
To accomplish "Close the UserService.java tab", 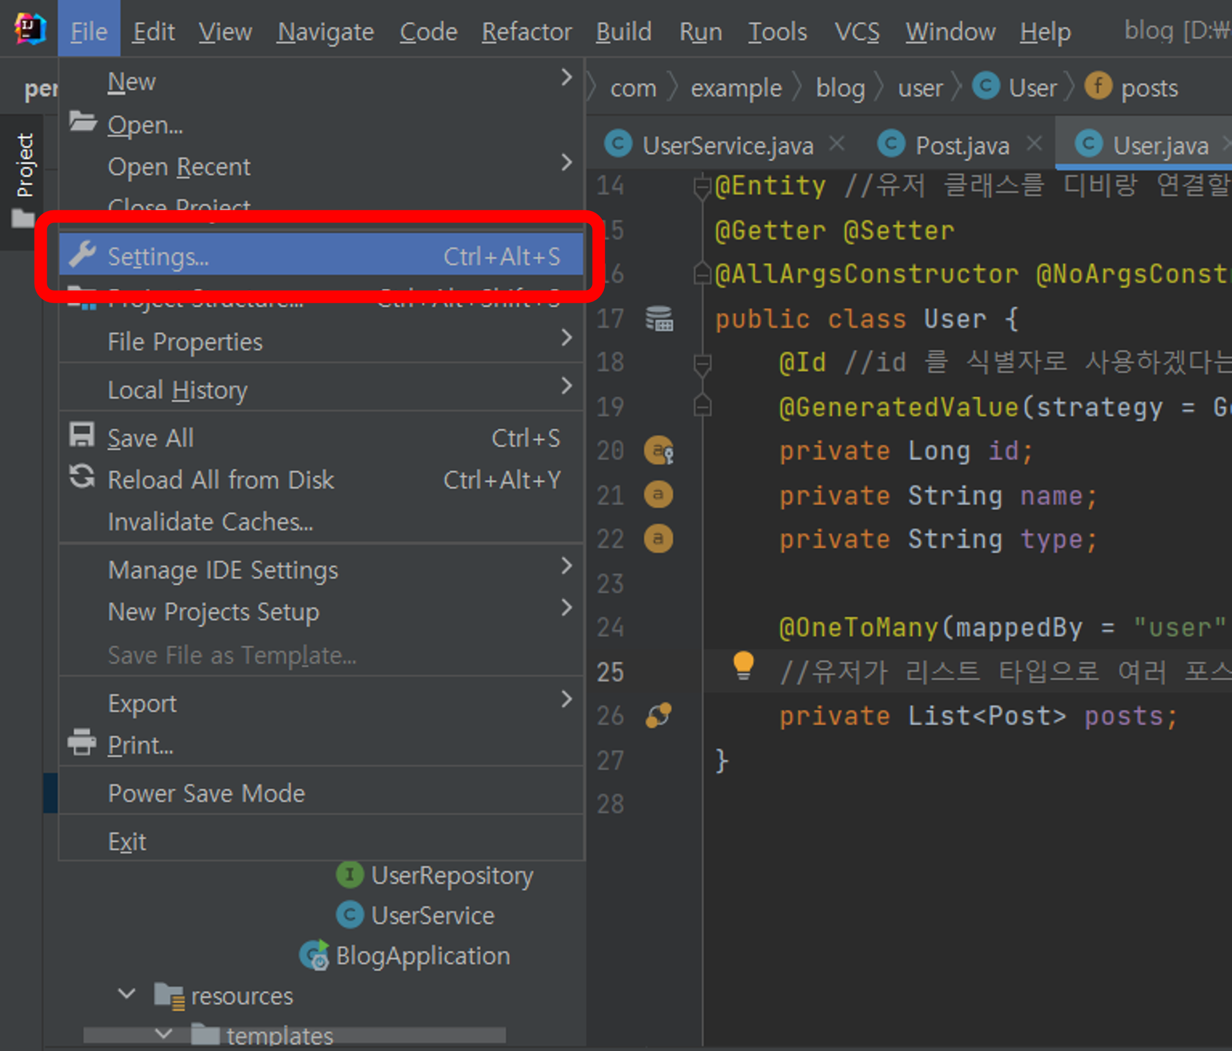I will point(837,144).
